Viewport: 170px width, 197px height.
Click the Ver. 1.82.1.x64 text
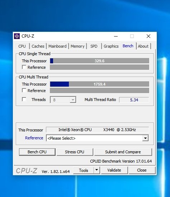(x=56, y=172)
